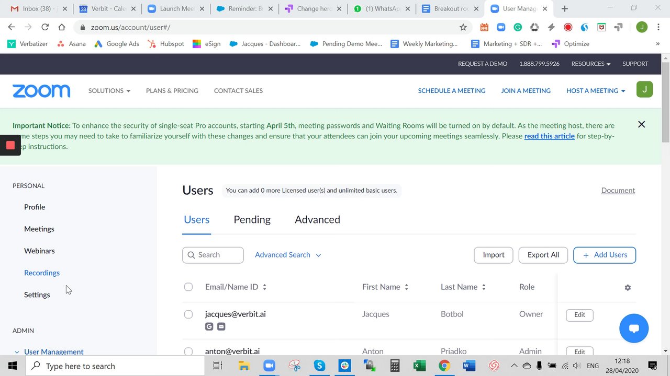
Task: Open Word from the taskbar
Action: tap(469, 366)
